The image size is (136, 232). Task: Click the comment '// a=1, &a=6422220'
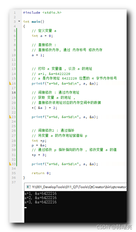(x=51, y=74)
